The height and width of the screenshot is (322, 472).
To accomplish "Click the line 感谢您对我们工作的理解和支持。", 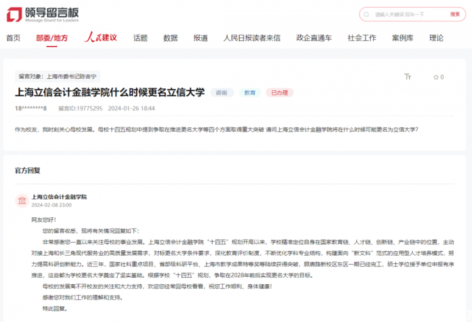I will coord(83,297).
